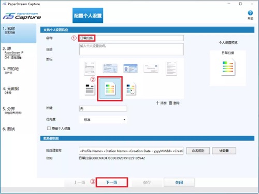Screen dimensions: 259x194
Task: Select the receipt profile icon
Action: [90, 68]
